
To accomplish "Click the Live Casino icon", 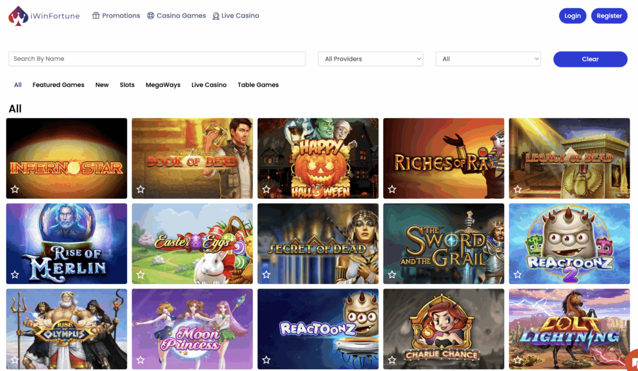I will (216, 16).
